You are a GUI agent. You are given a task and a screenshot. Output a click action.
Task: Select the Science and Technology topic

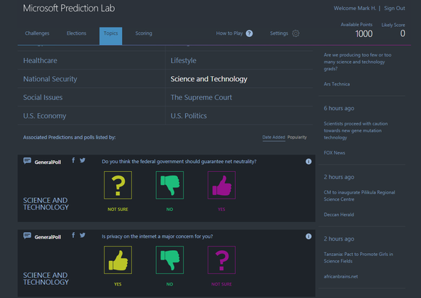tap(209, 79)
